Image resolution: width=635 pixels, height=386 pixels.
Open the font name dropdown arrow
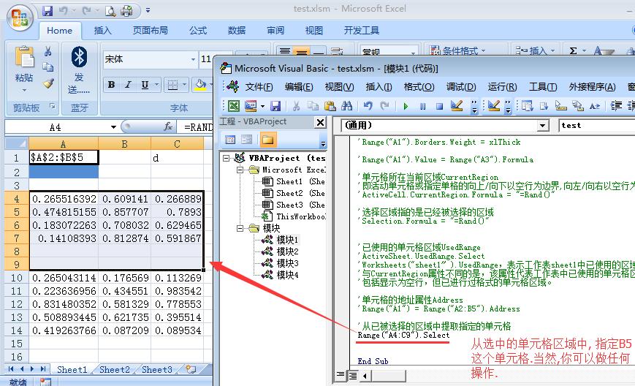(x=193, y=59)
